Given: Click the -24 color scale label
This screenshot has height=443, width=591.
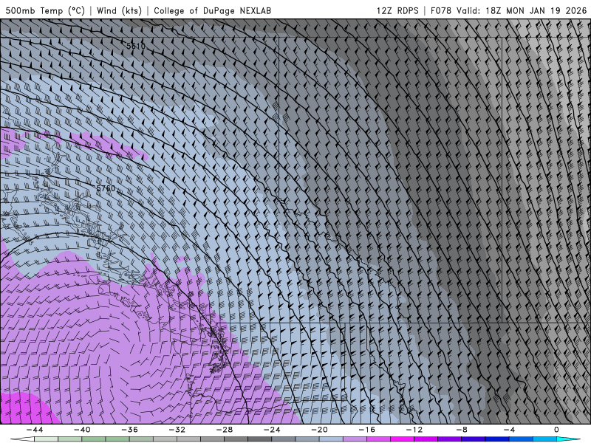Looking at the screenshot, I should [x=272, y=430].
